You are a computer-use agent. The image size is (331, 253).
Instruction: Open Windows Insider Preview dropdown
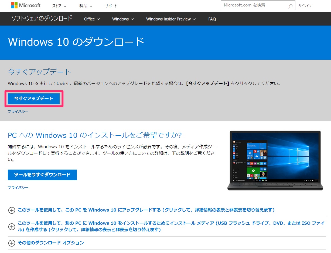pos(171,19)
